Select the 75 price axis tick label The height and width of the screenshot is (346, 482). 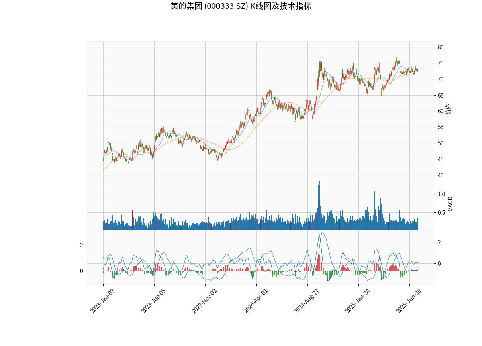coord(441,63)
